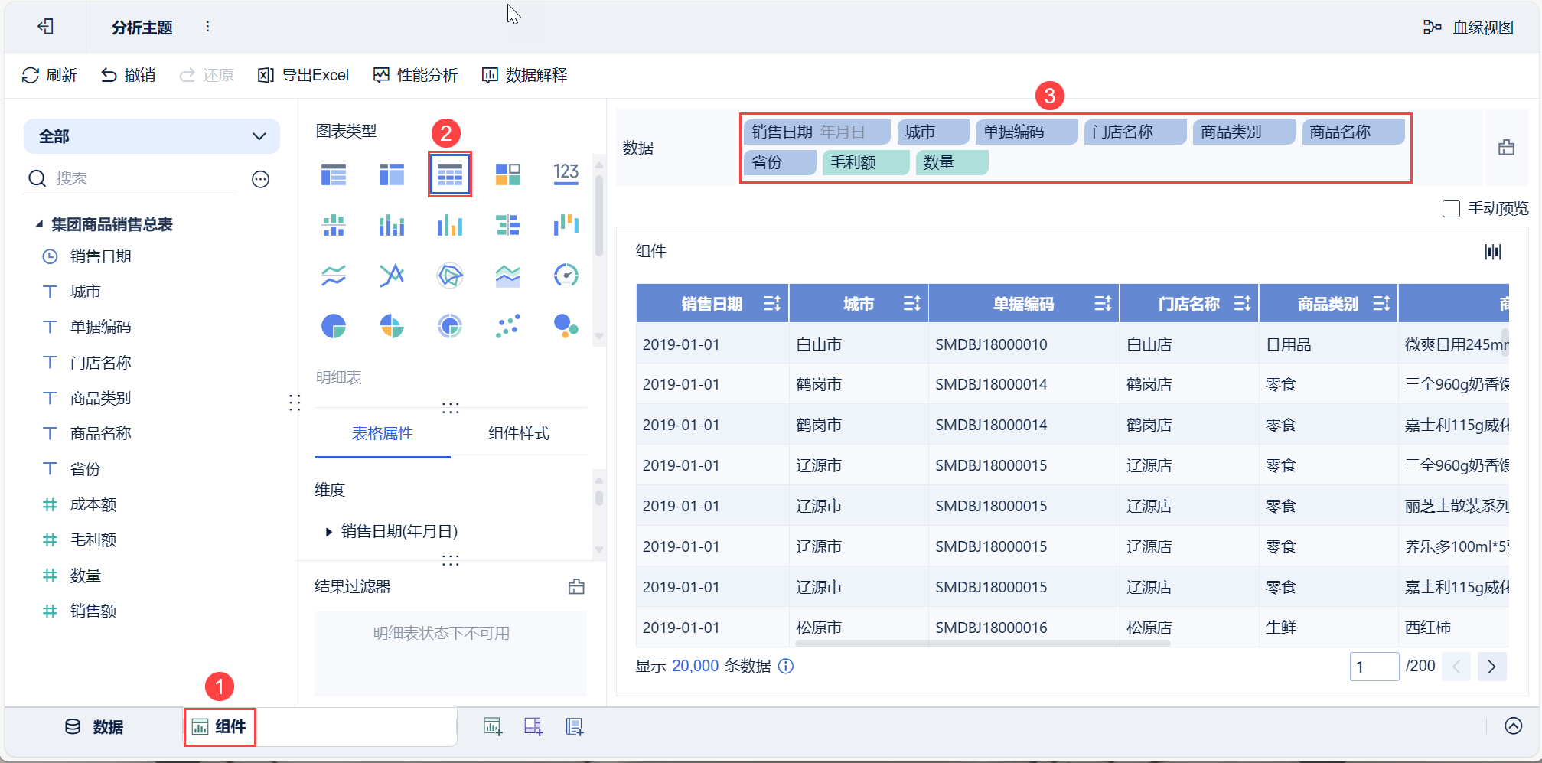1542x763 pixels.
Task: Click the add component icon in bottom bar
Action: coord(493,726)
